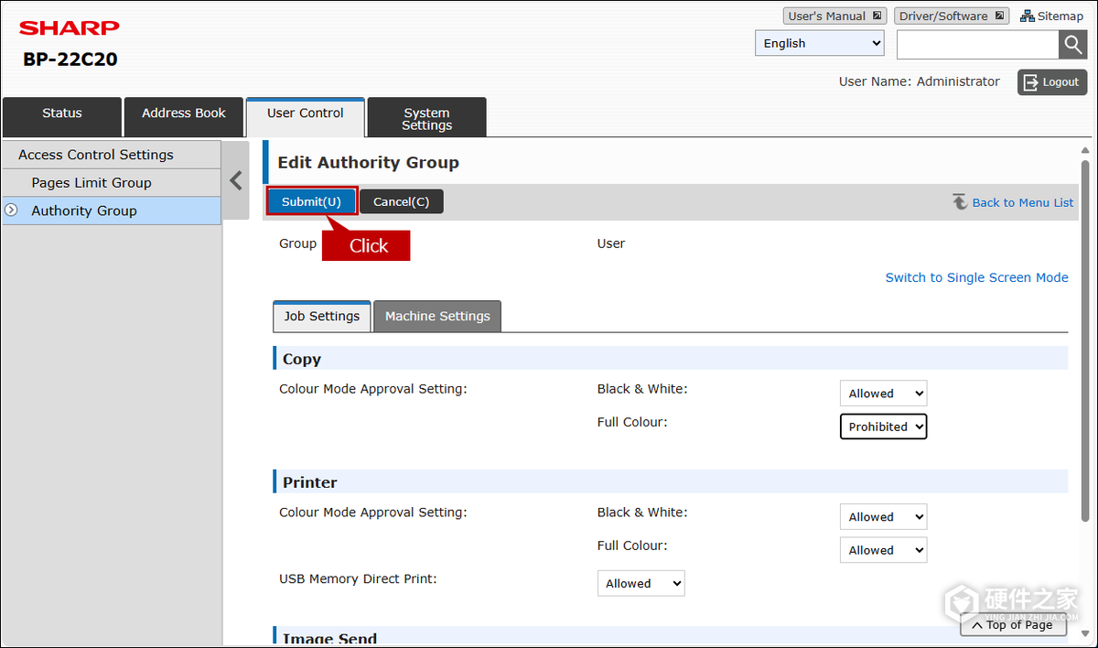The image size is (1098, 648).
Task: Select the User Control tab
Action: point(306,116)
